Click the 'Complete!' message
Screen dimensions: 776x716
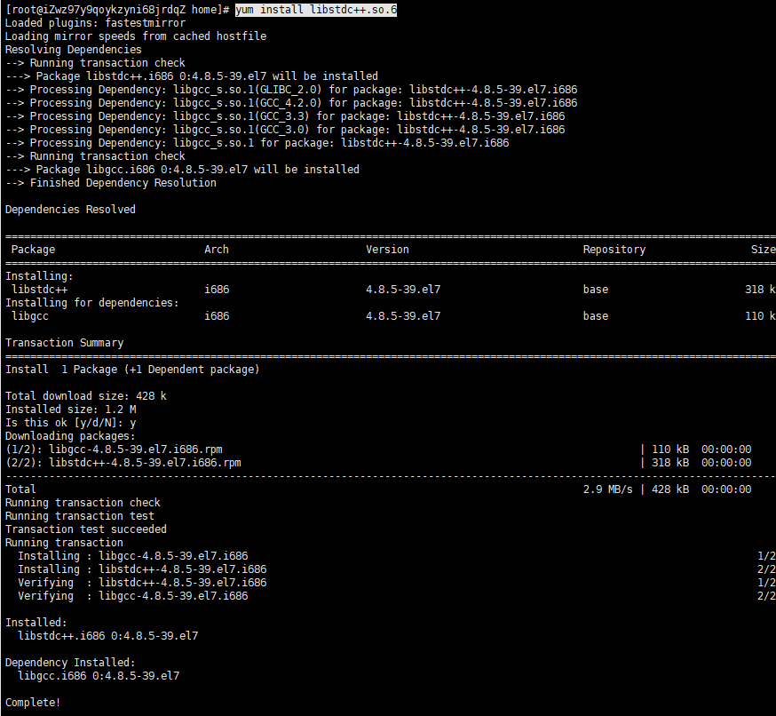(x=33, y=703)
